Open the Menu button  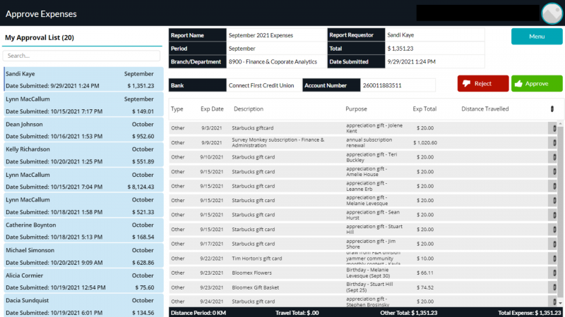click(x=537, y=37)
